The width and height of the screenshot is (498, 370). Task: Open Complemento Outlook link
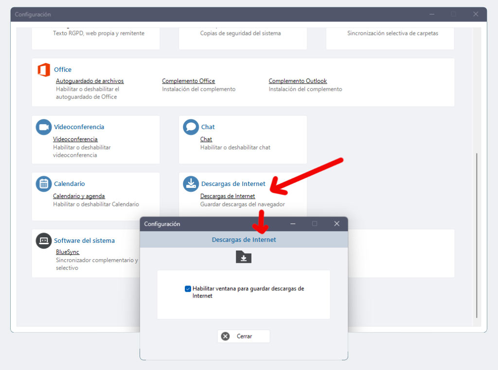point(298,81)
